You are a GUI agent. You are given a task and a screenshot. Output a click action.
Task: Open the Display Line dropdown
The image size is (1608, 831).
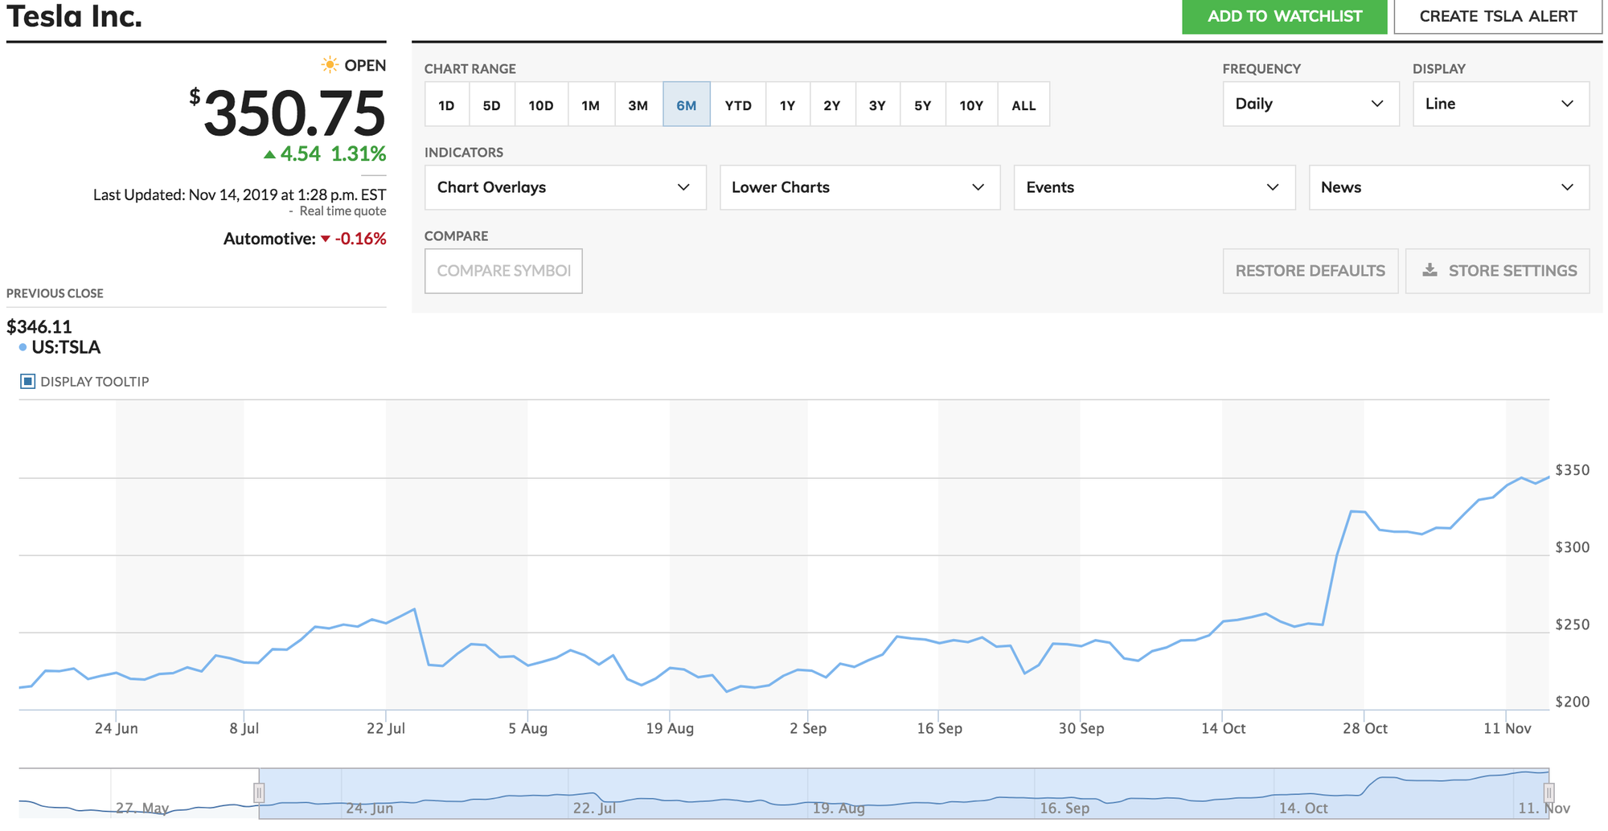click(x=1501, y=104)
